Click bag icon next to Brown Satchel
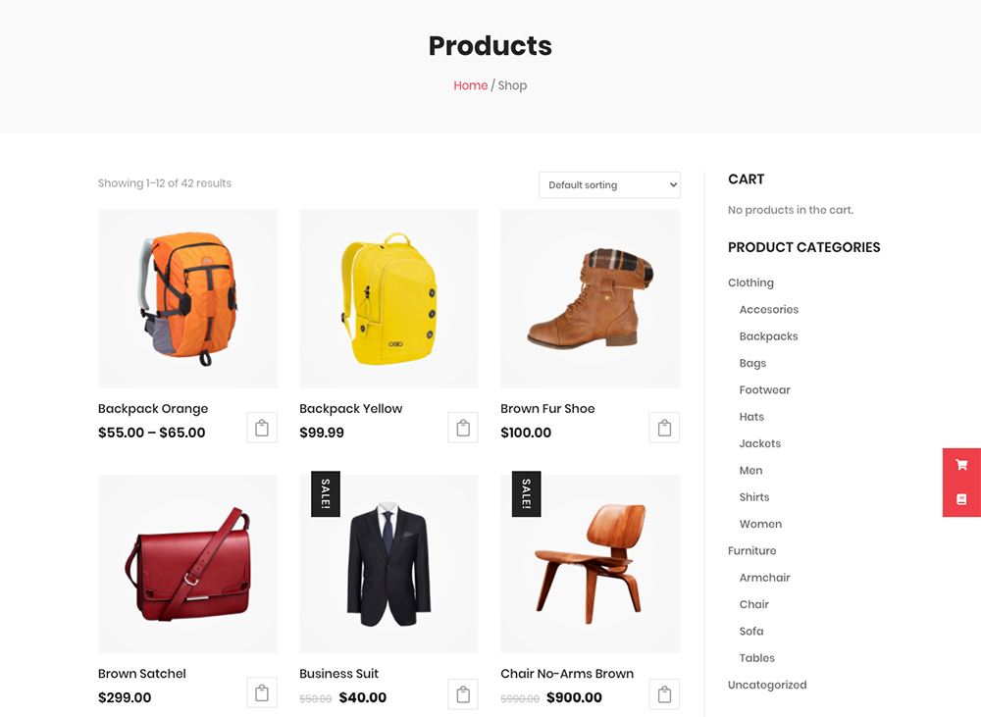The width and height of the screenshot is (981, 717). click(262, 693)
